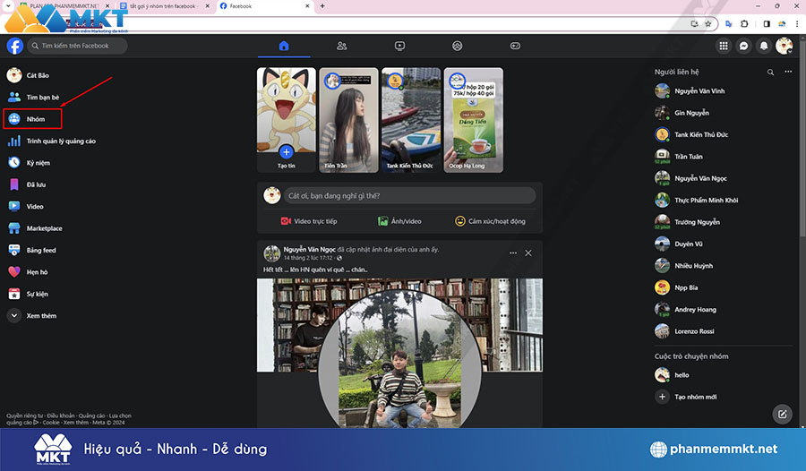Viewport: 806px width, 471px height.
Task: Open post options menu on Nguyễn Văn Ngọc post
Action: 513,253
